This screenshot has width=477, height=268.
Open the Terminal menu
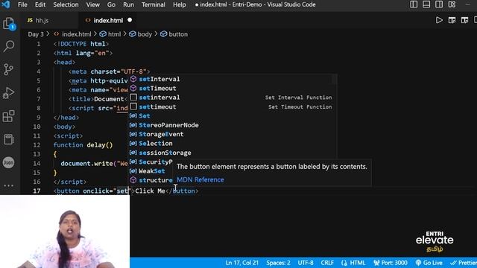(154, 4)
